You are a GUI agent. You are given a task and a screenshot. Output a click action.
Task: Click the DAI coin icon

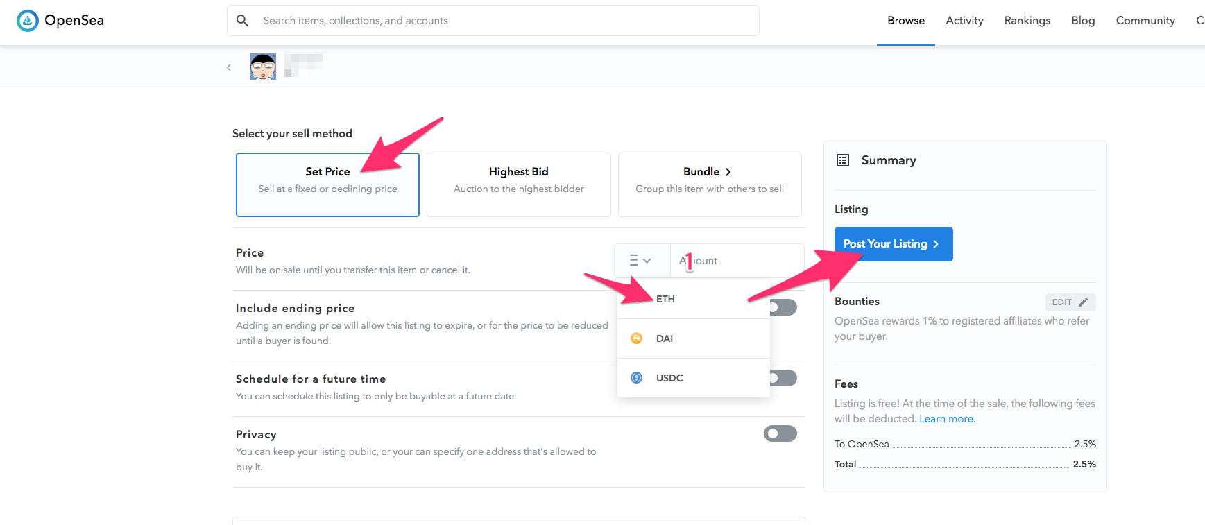click(636, 338)
